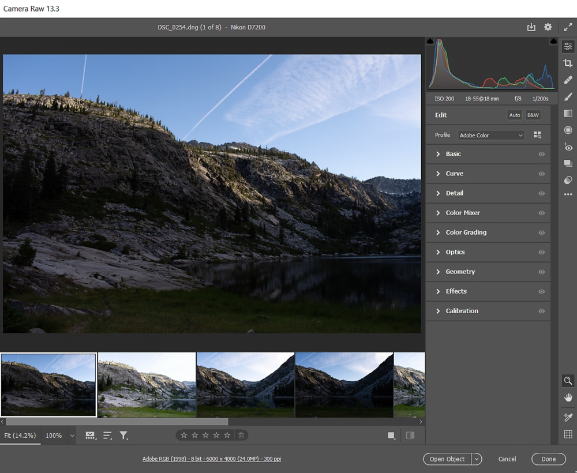The width and height of the screenshot is (577, 473).
Task: Select the Crop and Rotate tool
Action: (568, 63)
